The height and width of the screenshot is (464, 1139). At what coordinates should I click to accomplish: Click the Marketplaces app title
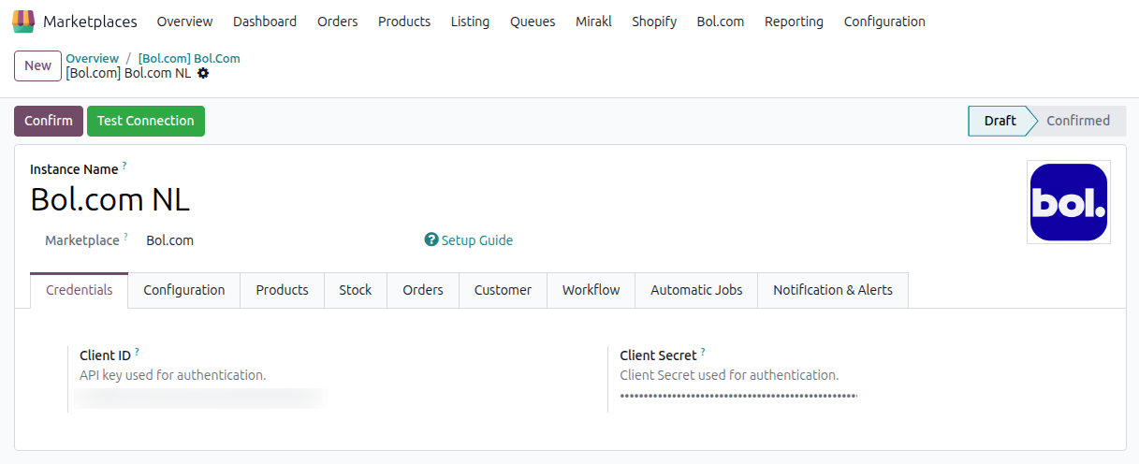coord(90,22)
